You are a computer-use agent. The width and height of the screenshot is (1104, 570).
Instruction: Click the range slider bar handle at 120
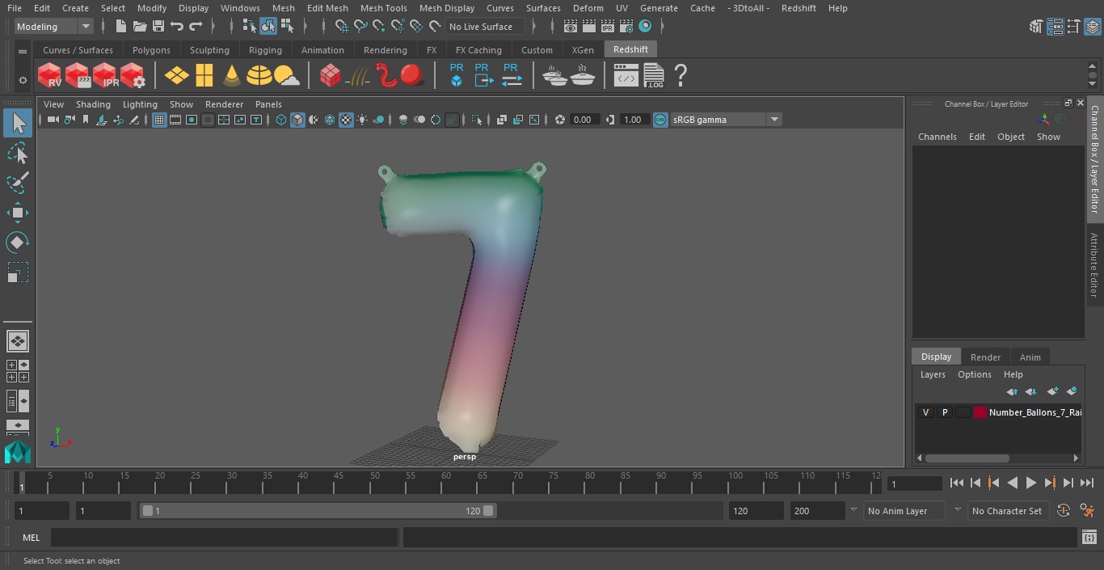(x=488, y=511)
